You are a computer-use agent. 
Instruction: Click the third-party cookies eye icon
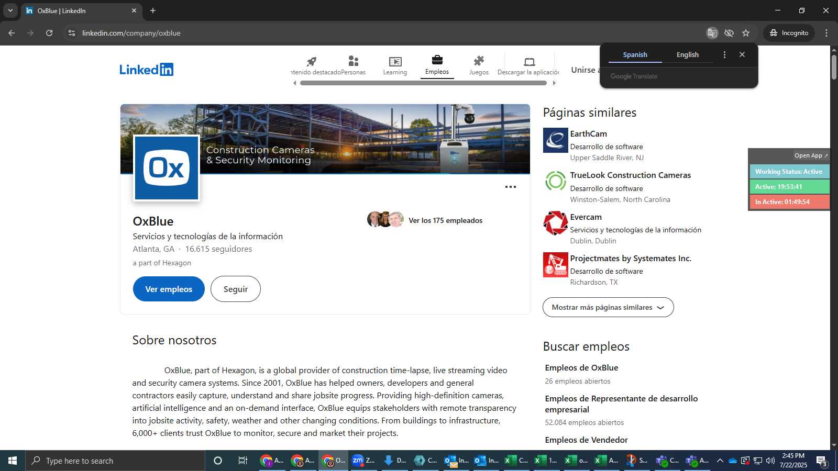click(729, 33)
